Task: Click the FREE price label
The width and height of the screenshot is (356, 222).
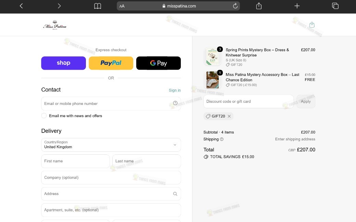Action: (310, 80)
